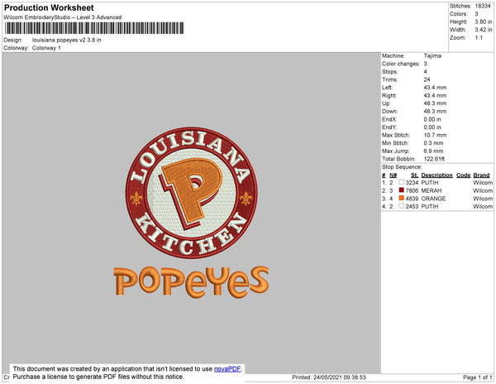Select the Width value 3.42 in
Image resolution: width=496 pixels, height=384 pixels.
[x=484, y=30]
